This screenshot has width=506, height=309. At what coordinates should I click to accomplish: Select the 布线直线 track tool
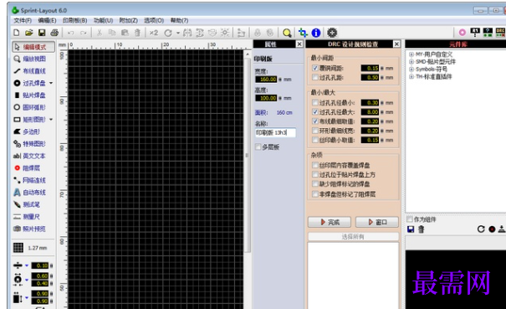(x=29, y=71)
